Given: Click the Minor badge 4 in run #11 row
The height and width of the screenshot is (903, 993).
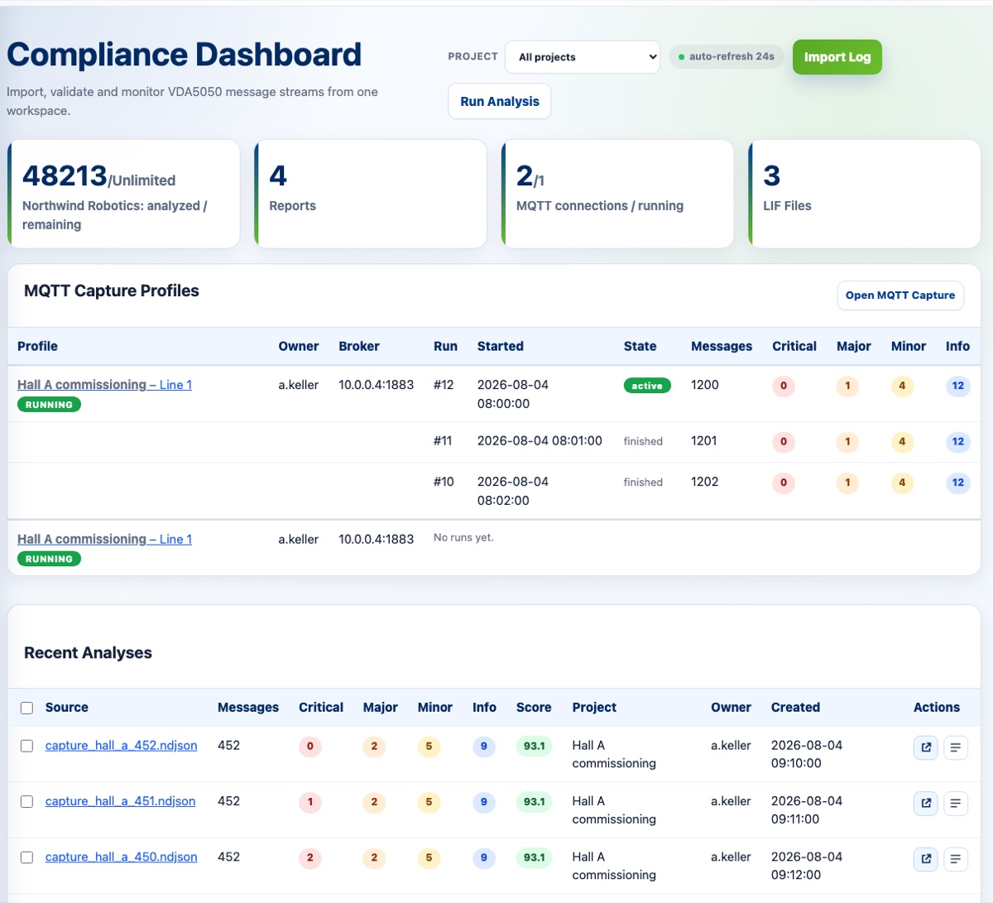Looking at the screenshot, I should [902, 442].
